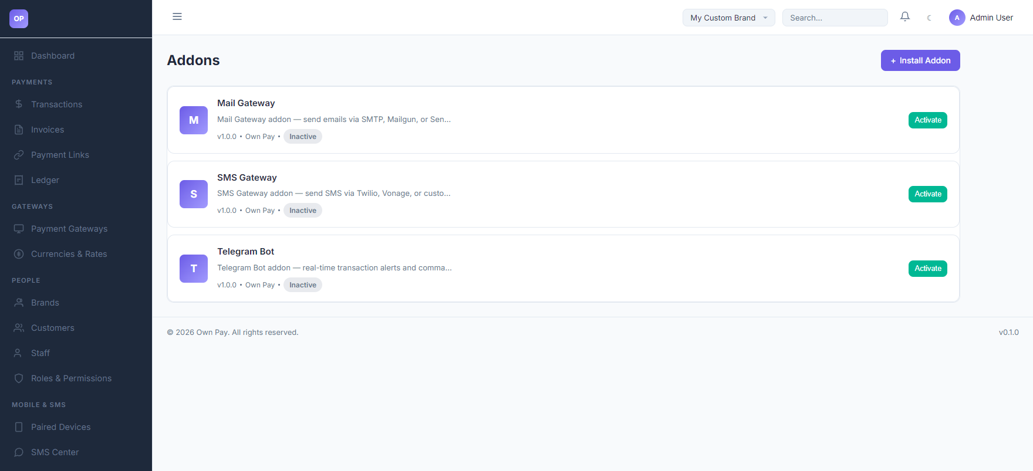This screenshot has height=471, width=1033.
Task: Click Inactive badge on SMS Gateway
Action: click(303, 211)
